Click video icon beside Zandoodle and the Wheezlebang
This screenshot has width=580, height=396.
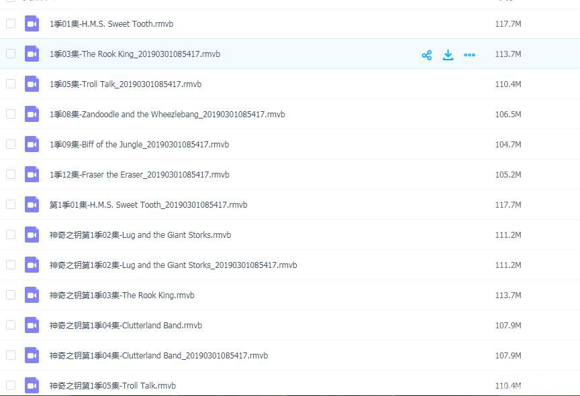pyautogui.click(x=32, y=115)
